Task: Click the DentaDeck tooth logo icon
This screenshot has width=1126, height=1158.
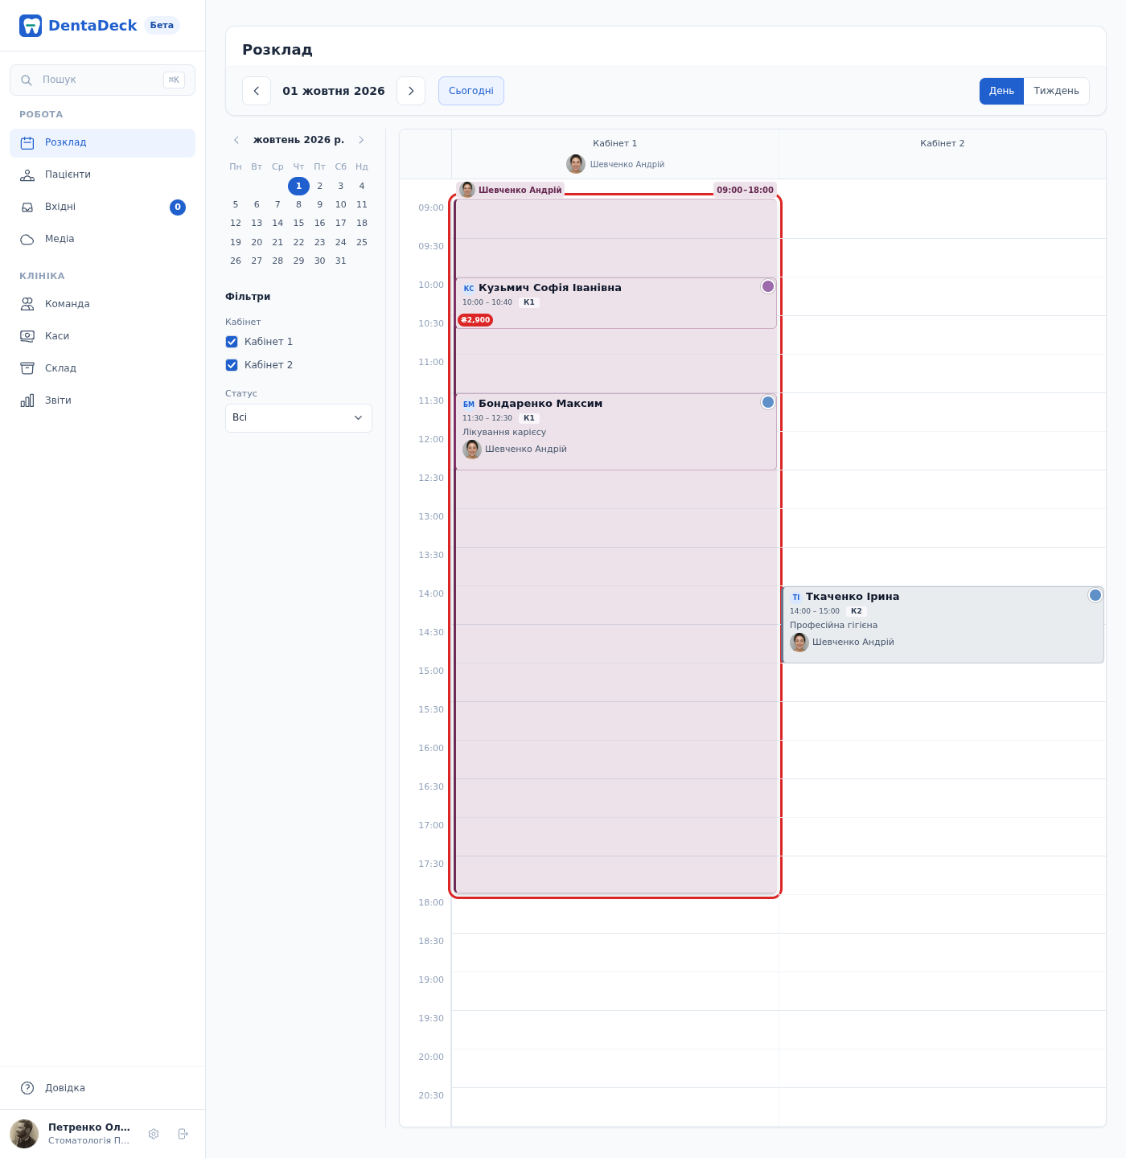Action: (31, 26)
